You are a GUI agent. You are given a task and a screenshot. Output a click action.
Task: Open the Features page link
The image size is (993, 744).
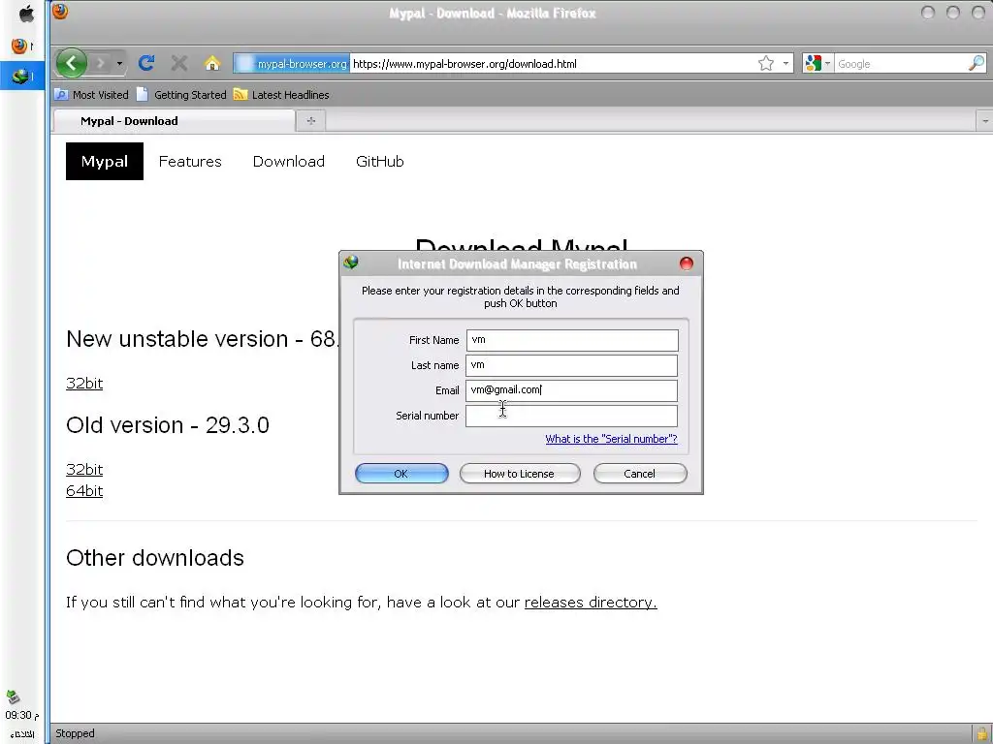190,162
